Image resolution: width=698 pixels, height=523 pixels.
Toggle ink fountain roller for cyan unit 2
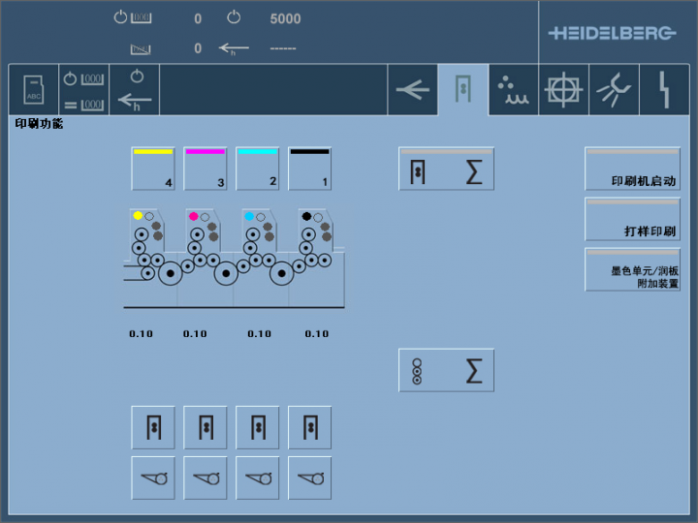[257, 478]
